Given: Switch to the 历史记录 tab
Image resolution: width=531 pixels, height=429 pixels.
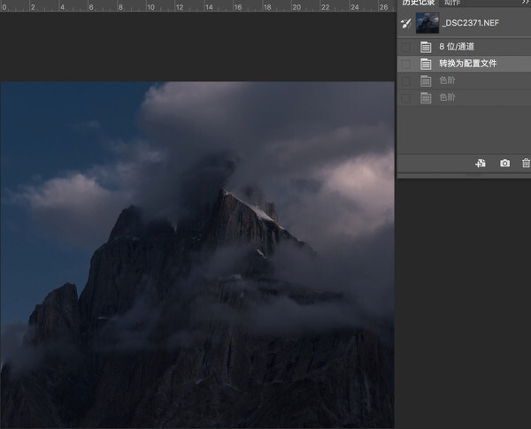Looking at the screenshot, I should point(419,4).
